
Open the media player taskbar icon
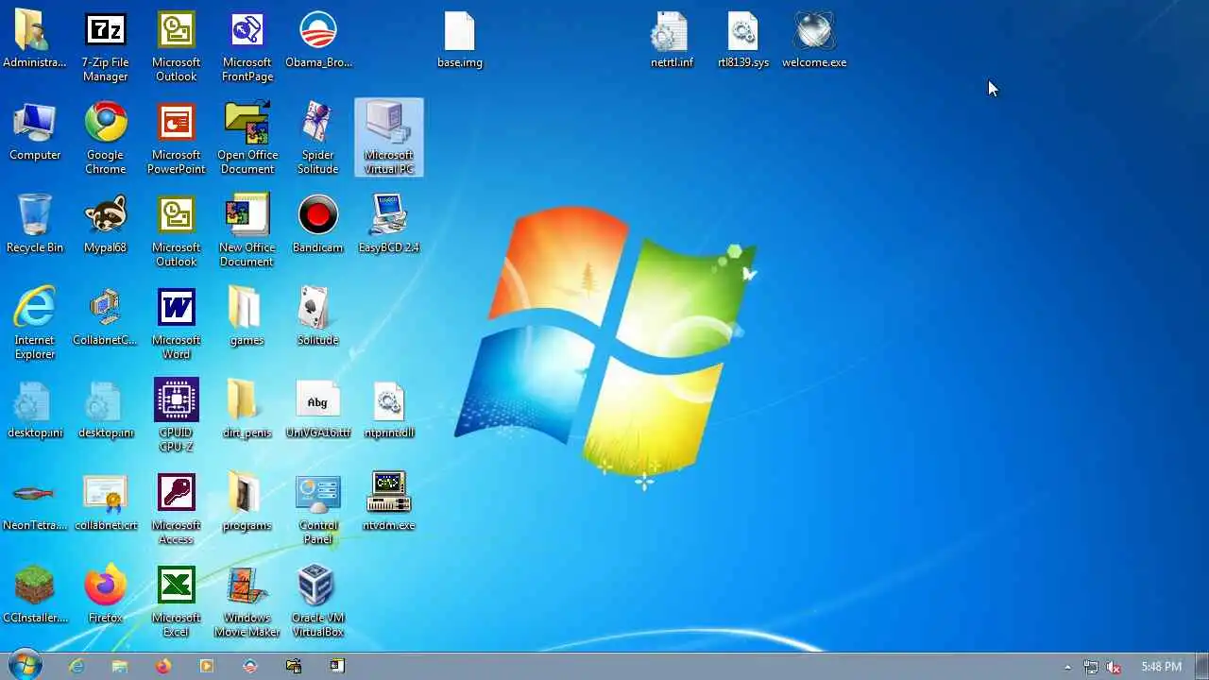[207, 666]
